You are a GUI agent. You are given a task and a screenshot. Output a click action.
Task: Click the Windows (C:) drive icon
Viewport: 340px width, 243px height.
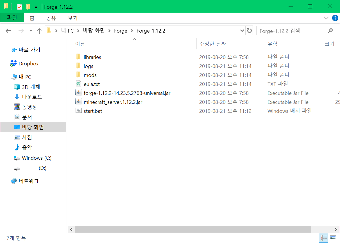(x=17, y=158)
